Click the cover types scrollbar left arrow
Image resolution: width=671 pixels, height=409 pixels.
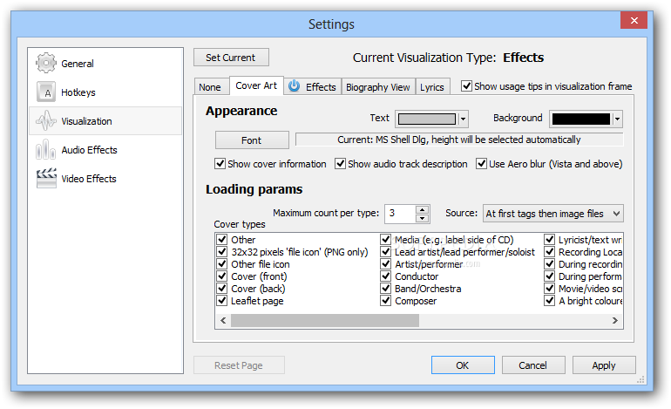(x=223, y=320)
